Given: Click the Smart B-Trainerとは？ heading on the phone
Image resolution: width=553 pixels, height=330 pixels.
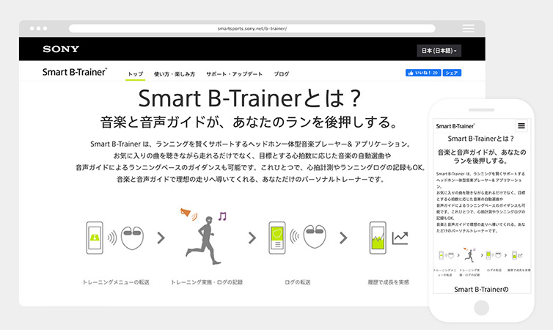Looking at the screenshot, I should click(481, 139).
